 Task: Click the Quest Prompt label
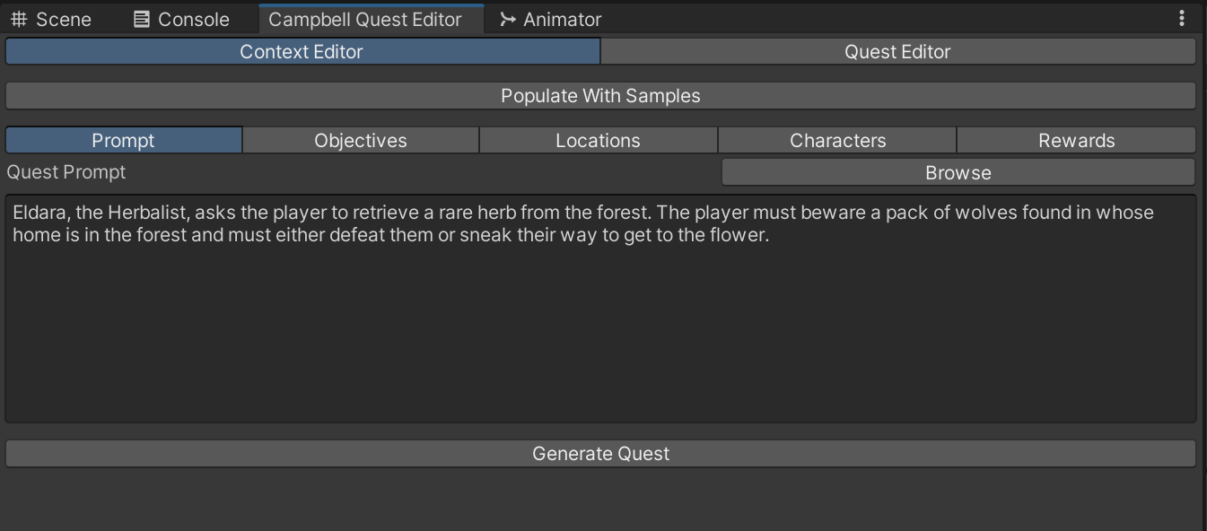click(x=66, y=172)
